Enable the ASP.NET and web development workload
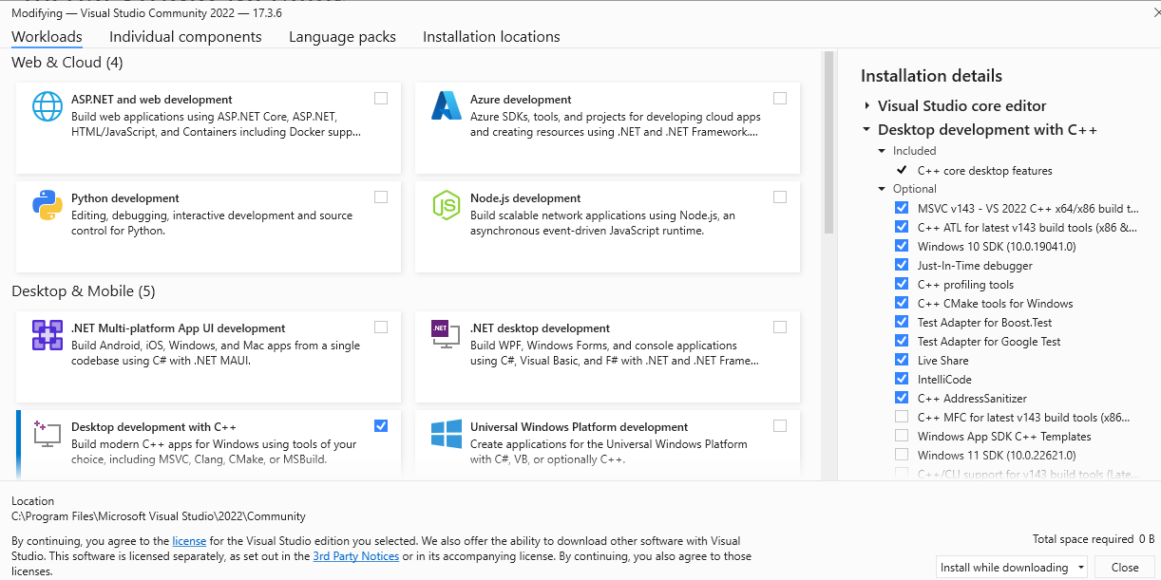The width and height of the screenshot is (1161, 580). (381, 99)
